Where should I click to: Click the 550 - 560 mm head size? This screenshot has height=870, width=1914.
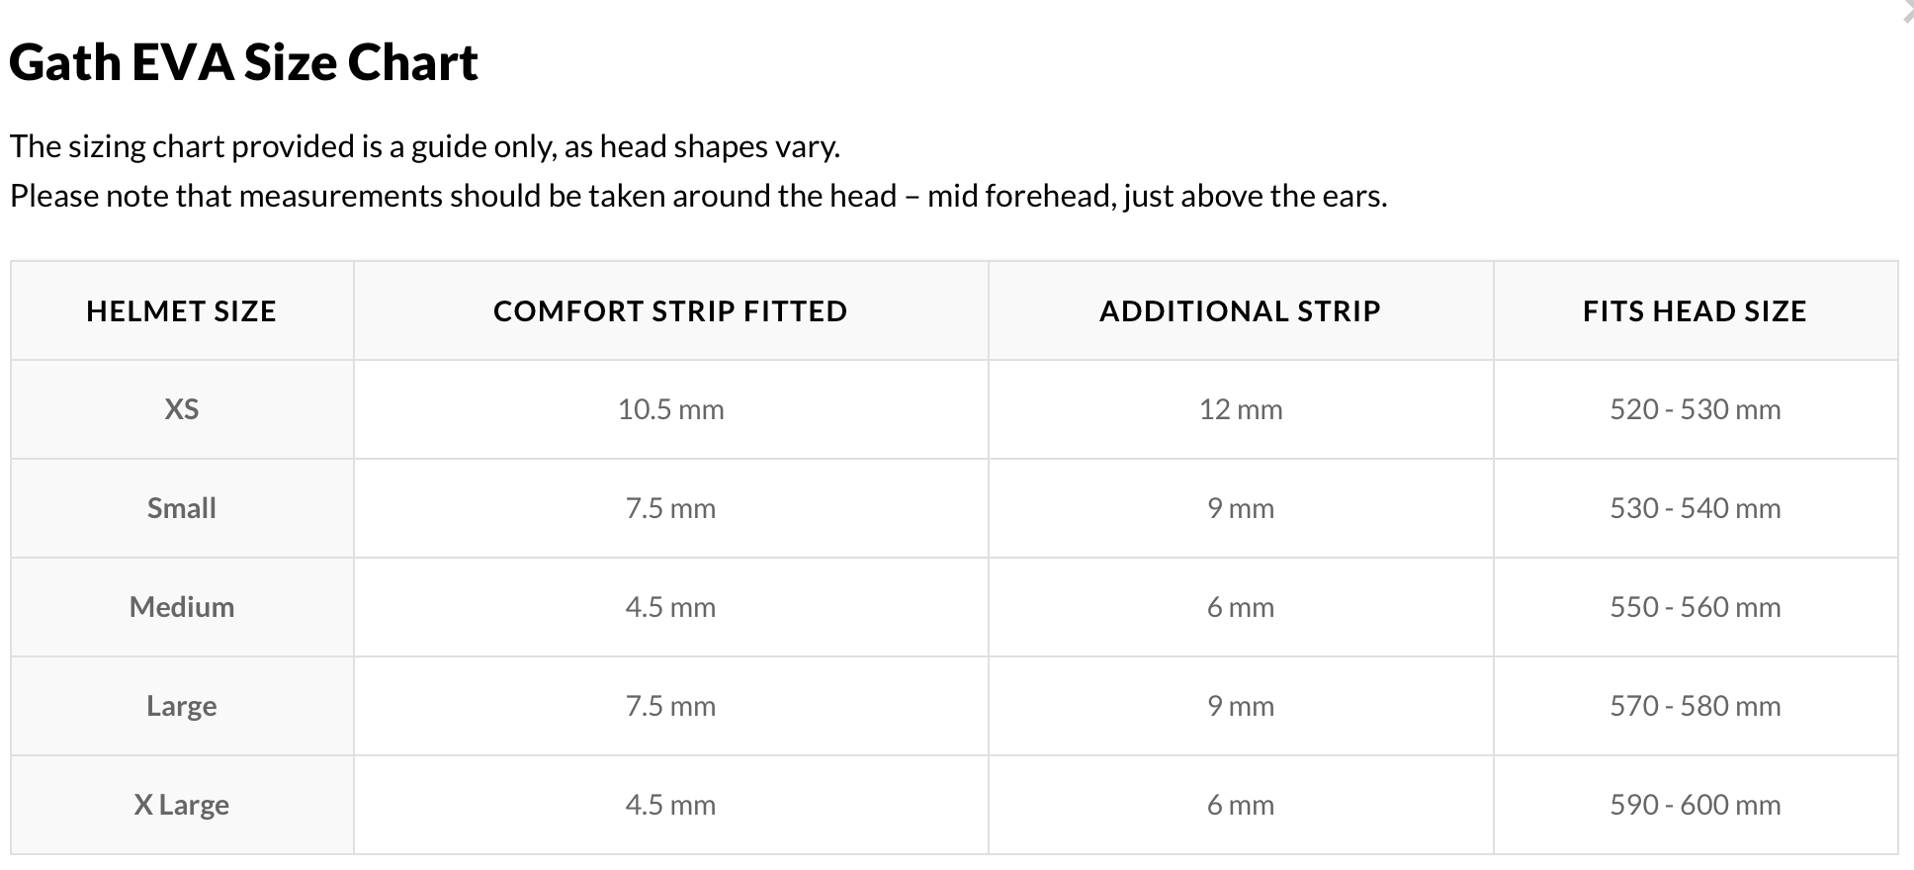[x=1695, y=607]
